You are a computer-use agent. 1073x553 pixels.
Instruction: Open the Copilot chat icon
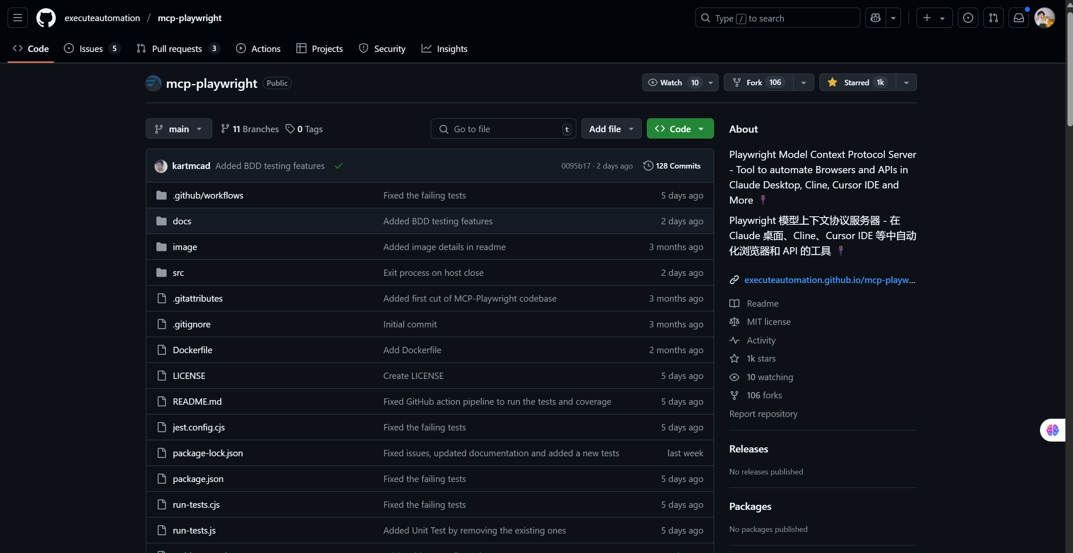pos(875,18)
